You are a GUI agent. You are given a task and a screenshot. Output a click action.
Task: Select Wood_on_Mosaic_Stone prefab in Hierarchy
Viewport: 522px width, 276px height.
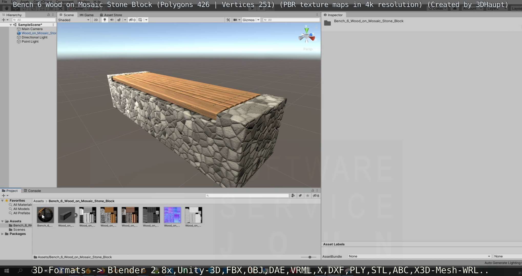(x=37, y=33)
